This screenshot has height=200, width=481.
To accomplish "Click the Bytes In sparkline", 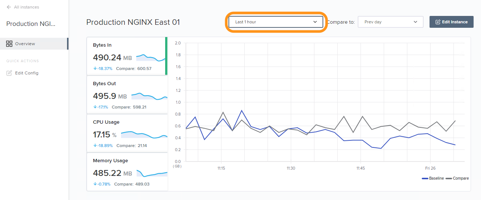I will [x=151, y=58].
